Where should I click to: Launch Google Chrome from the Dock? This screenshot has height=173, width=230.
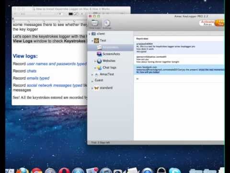36,171
